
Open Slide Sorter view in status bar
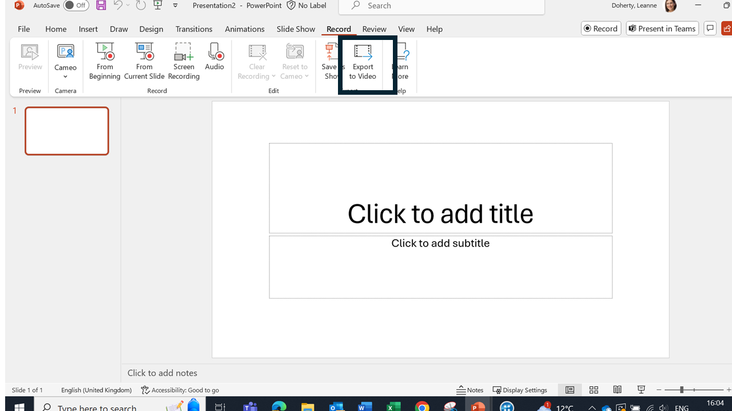(x=594, y=390)
